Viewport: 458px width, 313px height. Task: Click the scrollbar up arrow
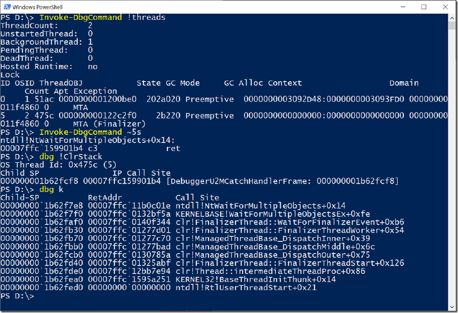click(x=452, y=17)
